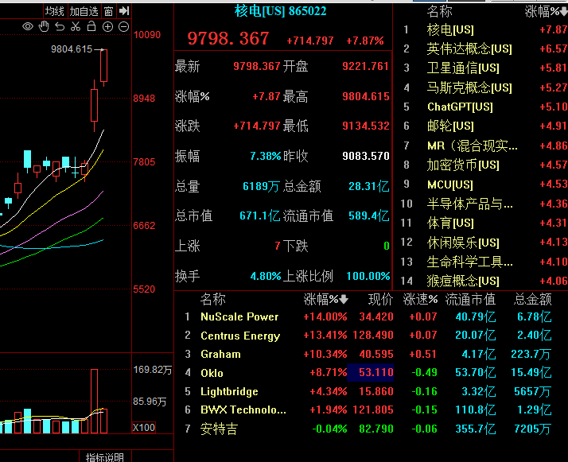Image resolution: width=568 pixels, height=462 pixels.
Task: Click the 振幅 value 7.38%
Action: tap(265, 156)
